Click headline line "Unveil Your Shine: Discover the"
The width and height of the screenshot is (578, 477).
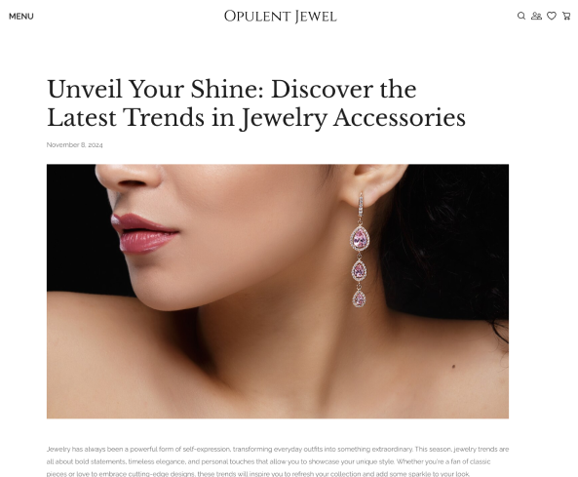pyautogui.click(x=232, y=90)
